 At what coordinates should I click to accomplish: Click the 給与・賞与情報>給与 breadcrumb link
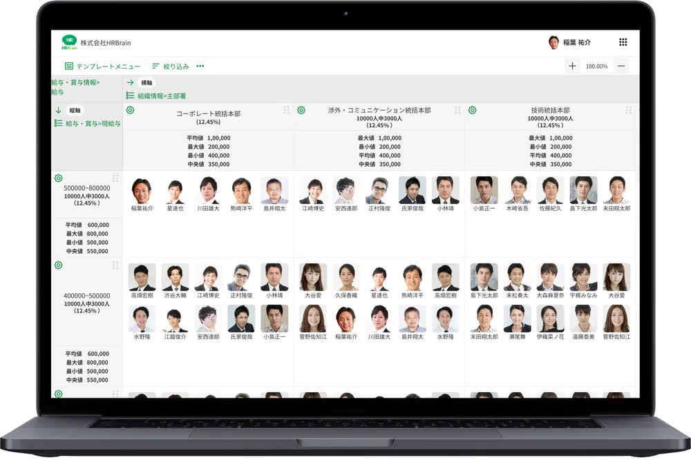coord(75,86)
